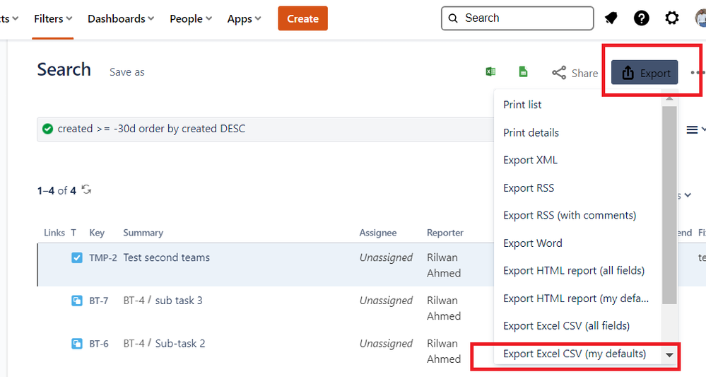Screen dimensions: 706x377
Task: Click the sub-task icon for BT-6
Action: point(77,344)
